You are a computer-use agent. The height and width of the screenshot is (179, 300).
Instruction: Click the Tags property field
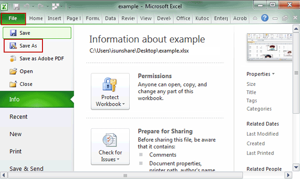click(252, 101)
